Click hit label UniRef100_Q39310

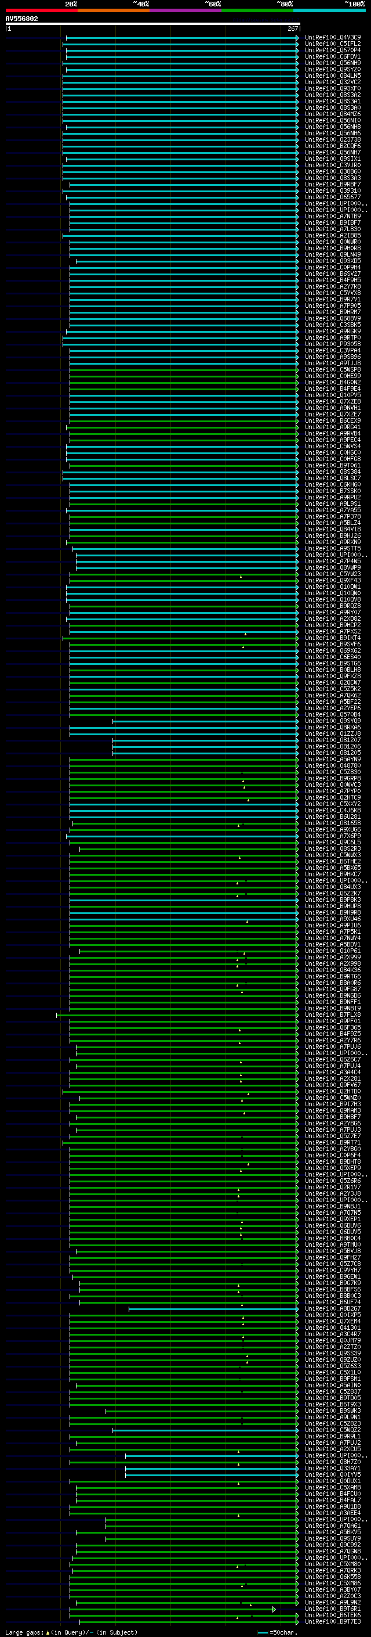[332, 190]
